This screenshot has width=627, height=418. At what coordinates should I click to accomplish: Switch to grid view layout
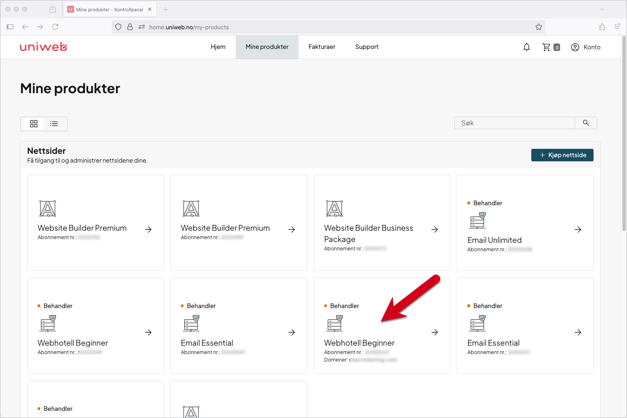[x=34, y=124]
